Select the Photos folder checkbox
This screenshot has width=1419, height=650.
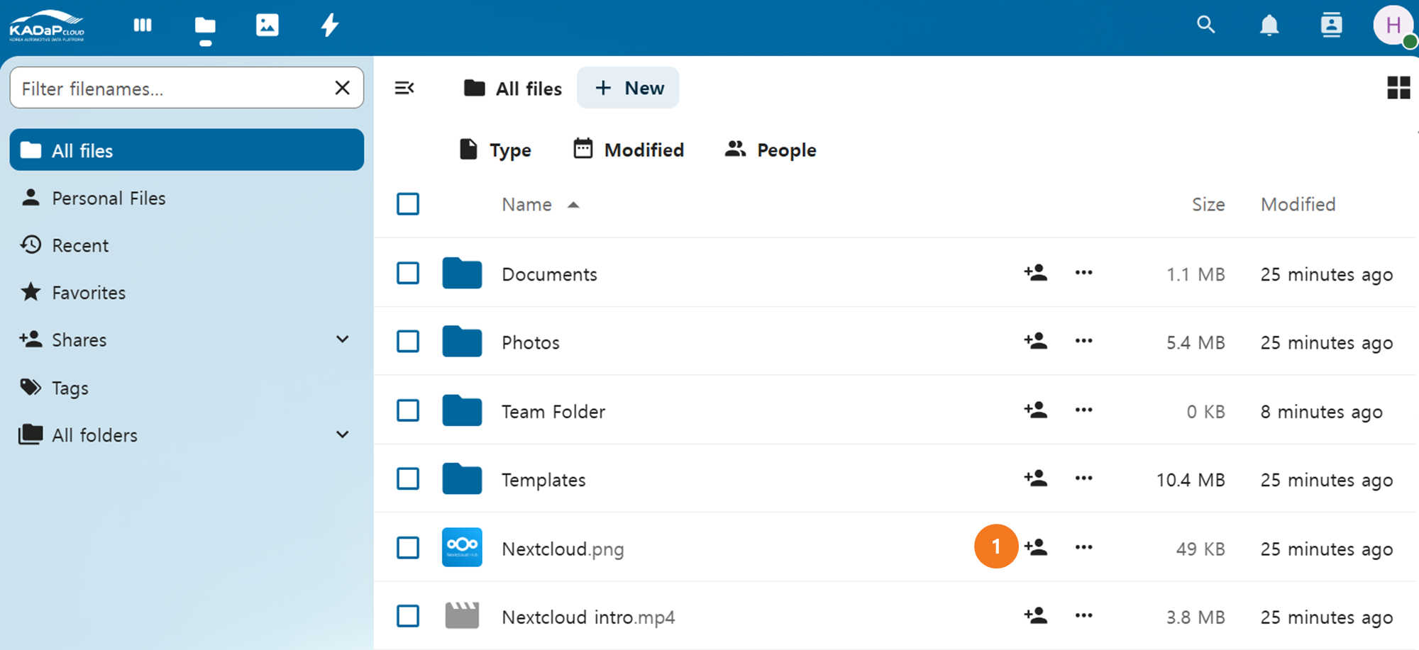click(408, 342)
